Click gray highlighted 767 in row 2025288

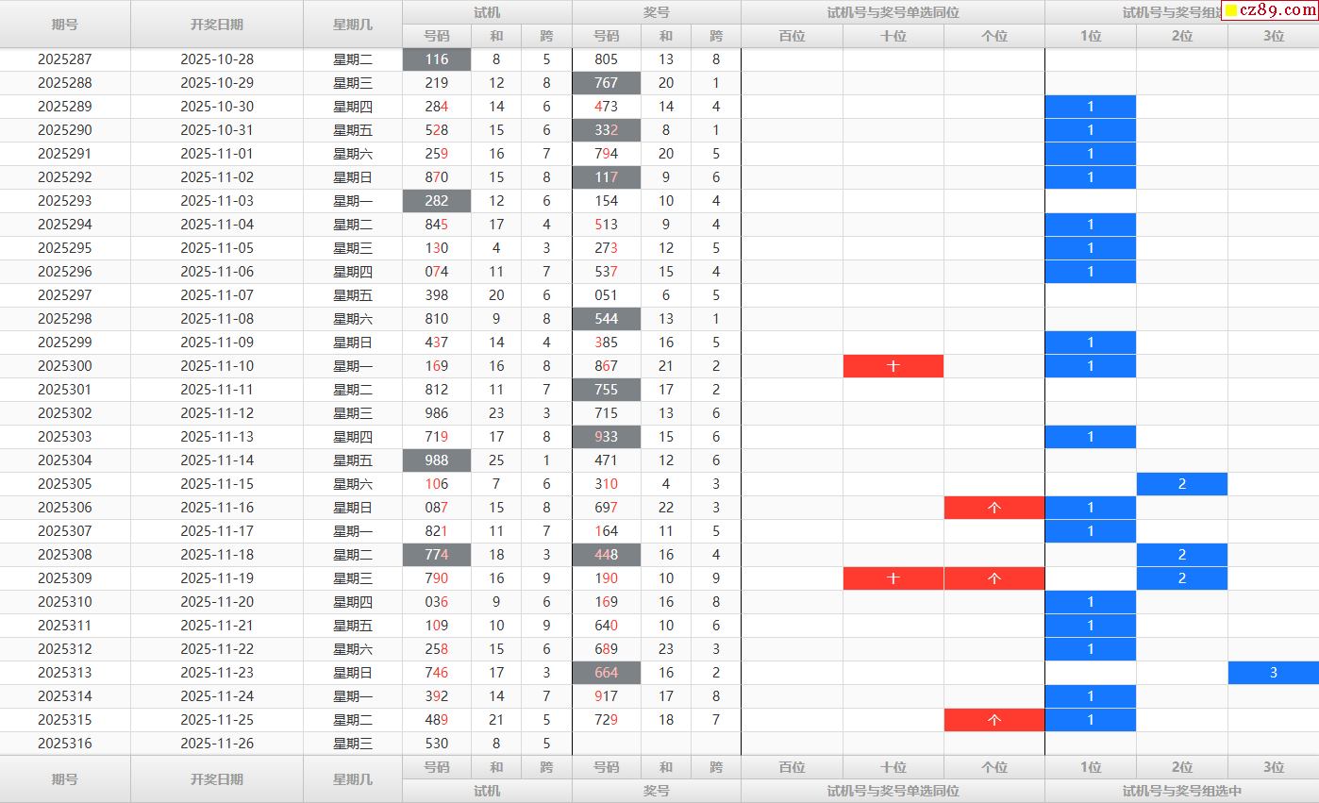coord(606,83)
